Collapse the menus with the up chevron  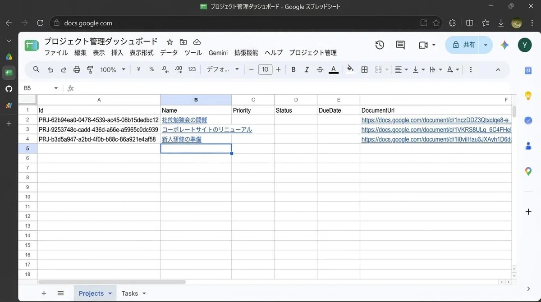[498, 69]
